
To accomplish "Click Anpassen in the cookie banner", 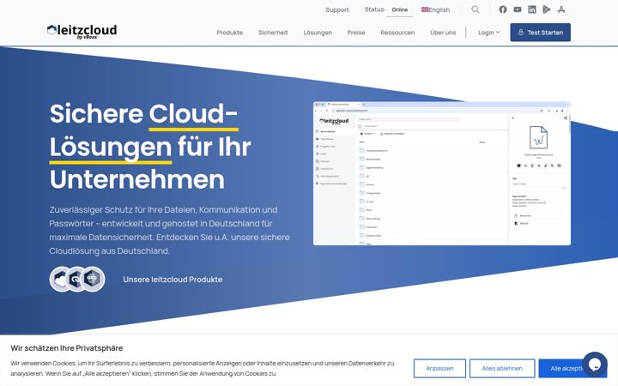I will click(x=439, y=368).
